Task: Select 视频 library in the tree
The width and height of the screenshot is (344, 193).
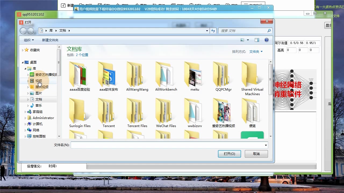Action: tap(39, 81)
